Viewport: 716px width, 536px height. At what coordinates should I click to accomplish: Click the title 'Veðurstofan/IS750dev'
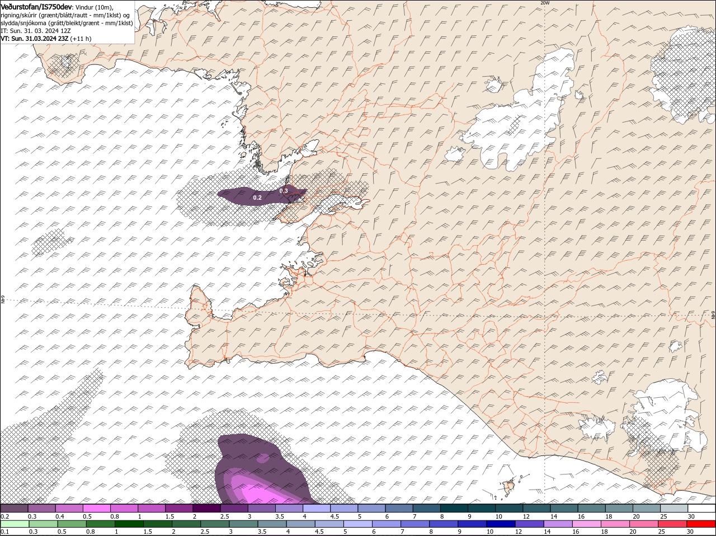tap(37, 7)
